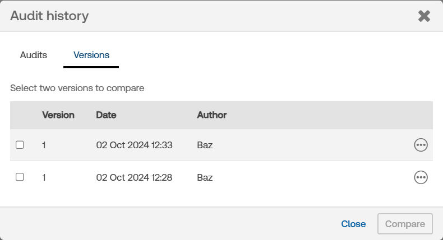Click the 'Select two versions to compare' text
The height and width of the screenshot is (240, 443).
pyautogui.click(x=77, y=88)
